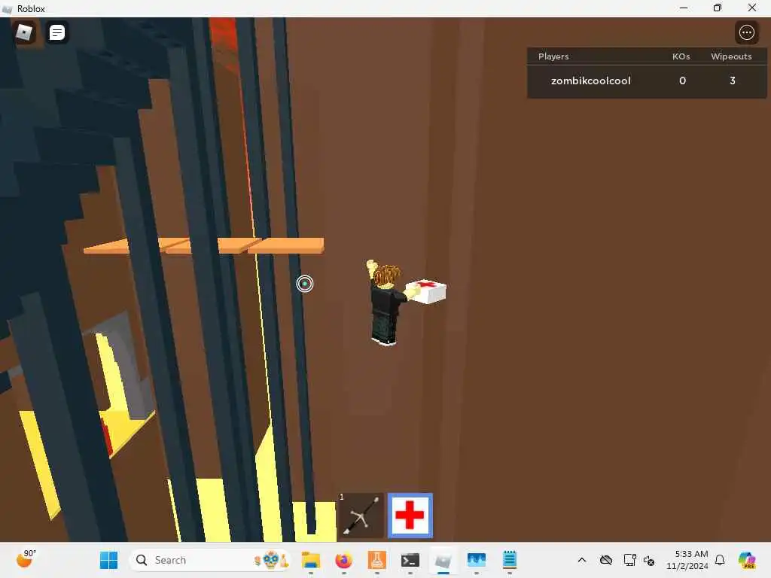Open the notifications bell icon

[x=719, y=560]
